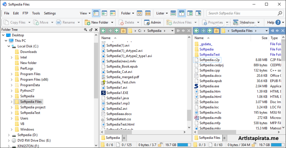Open favorites star in left pane
The image size is (286, 148).
[x=123, y=31]
